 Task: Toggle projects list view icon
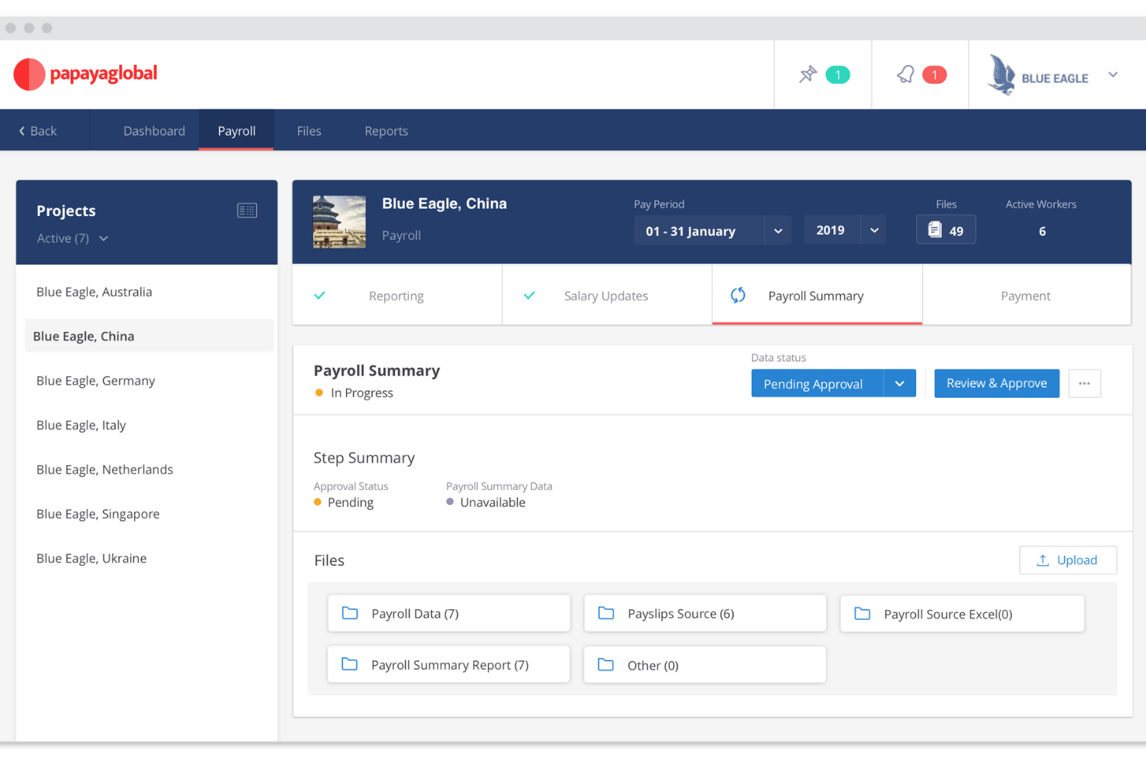click(x=247, y=211)
